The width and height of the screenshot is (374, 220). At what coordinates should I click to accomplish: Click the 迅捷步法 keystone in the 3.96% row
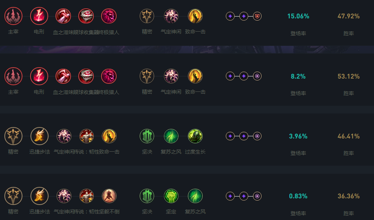click(x=39, y=136)
